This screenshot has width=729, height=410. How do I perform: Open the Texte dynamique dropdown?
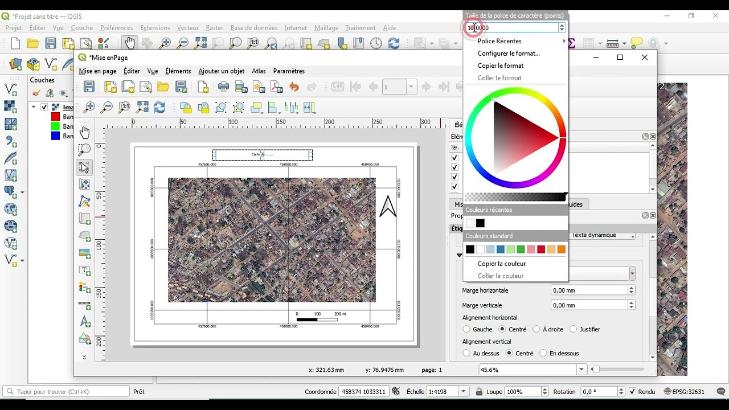[603, 235]
